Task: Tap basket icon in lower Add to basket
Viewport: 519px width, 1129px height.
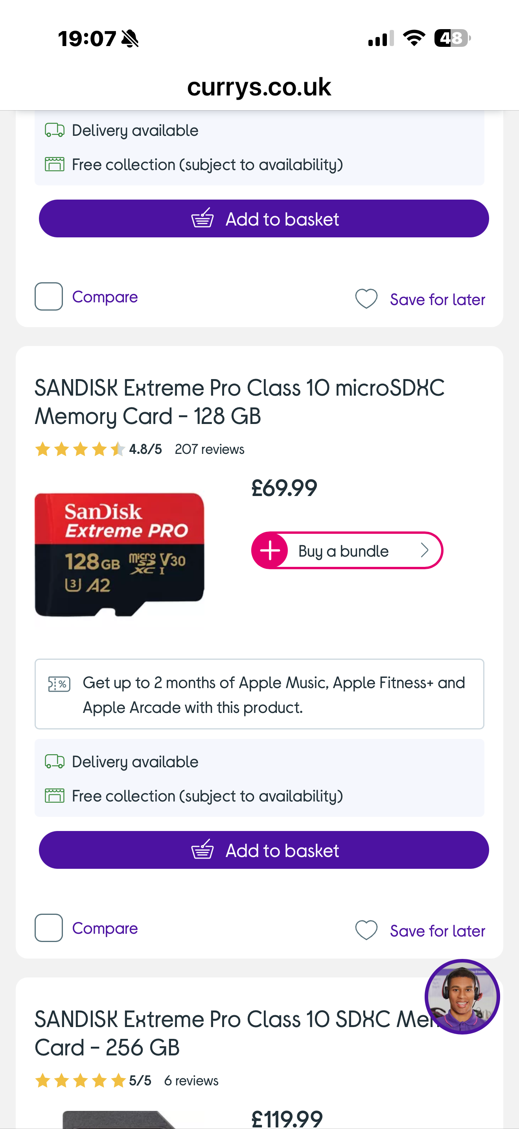Action: 202,850
